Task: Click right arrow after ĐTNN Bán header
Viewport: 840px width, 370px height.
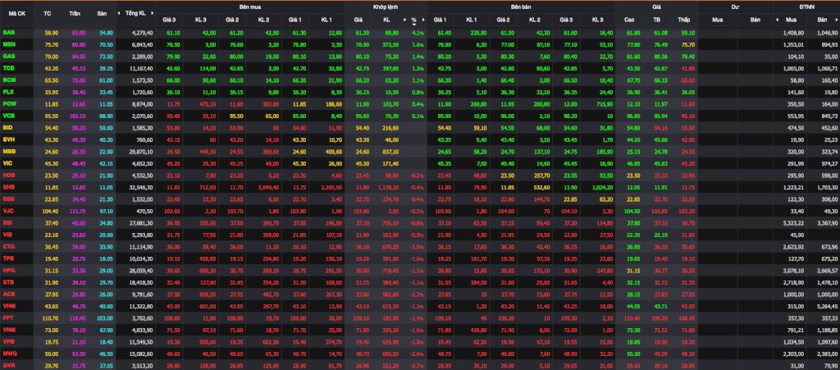Action: coord(837,20)
